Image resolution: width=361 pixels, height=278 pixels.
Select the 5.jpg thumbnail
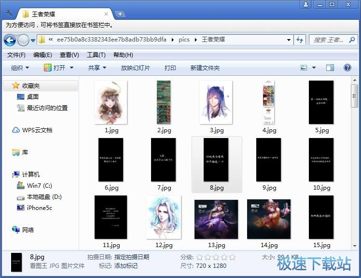[321, 102]
